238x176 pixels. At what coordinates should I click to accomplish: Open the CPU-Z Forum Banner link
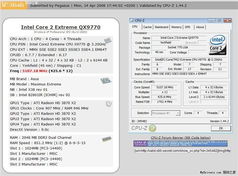pyautogui.click(x=180, y=138)
